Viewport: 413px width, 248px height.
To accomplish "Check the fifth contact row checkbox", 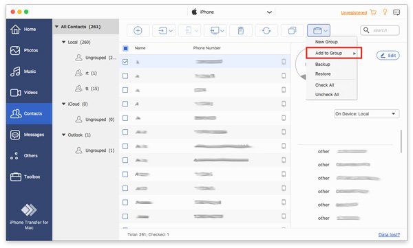I will (125, 118).
